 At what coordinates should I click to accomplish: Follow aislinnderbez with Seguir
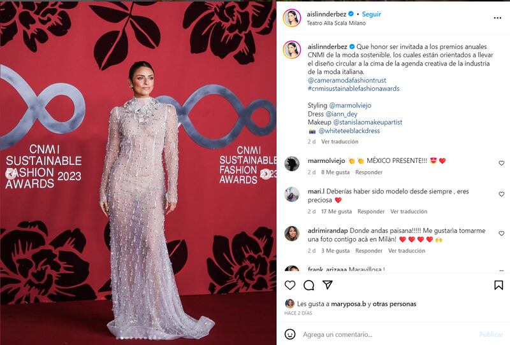(x=372, y=14)
